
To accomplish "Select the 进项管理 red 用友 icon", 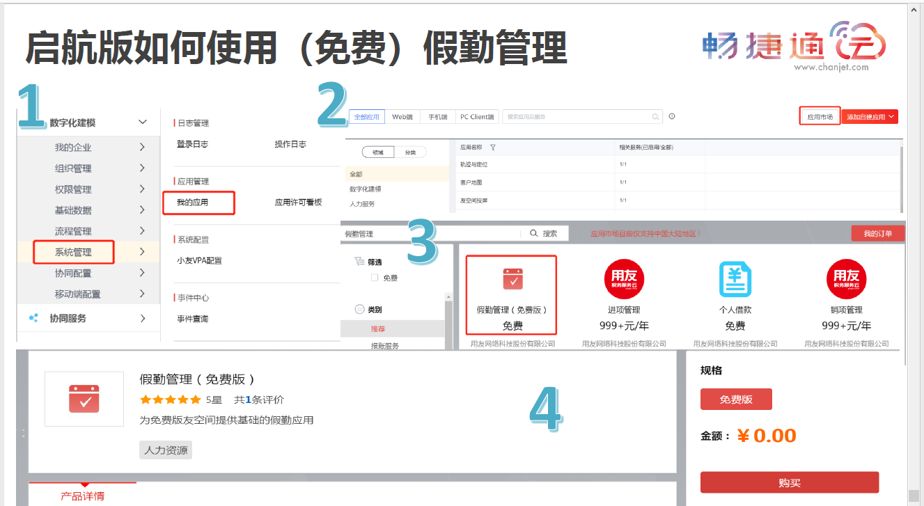I will (624, 279).
